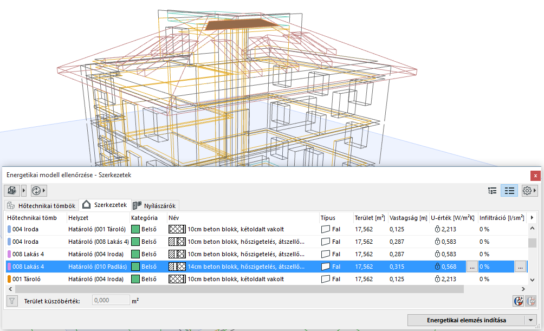Toggle the flat list view mode
Viewport: 544px width, 331px height.
(509, 191)
